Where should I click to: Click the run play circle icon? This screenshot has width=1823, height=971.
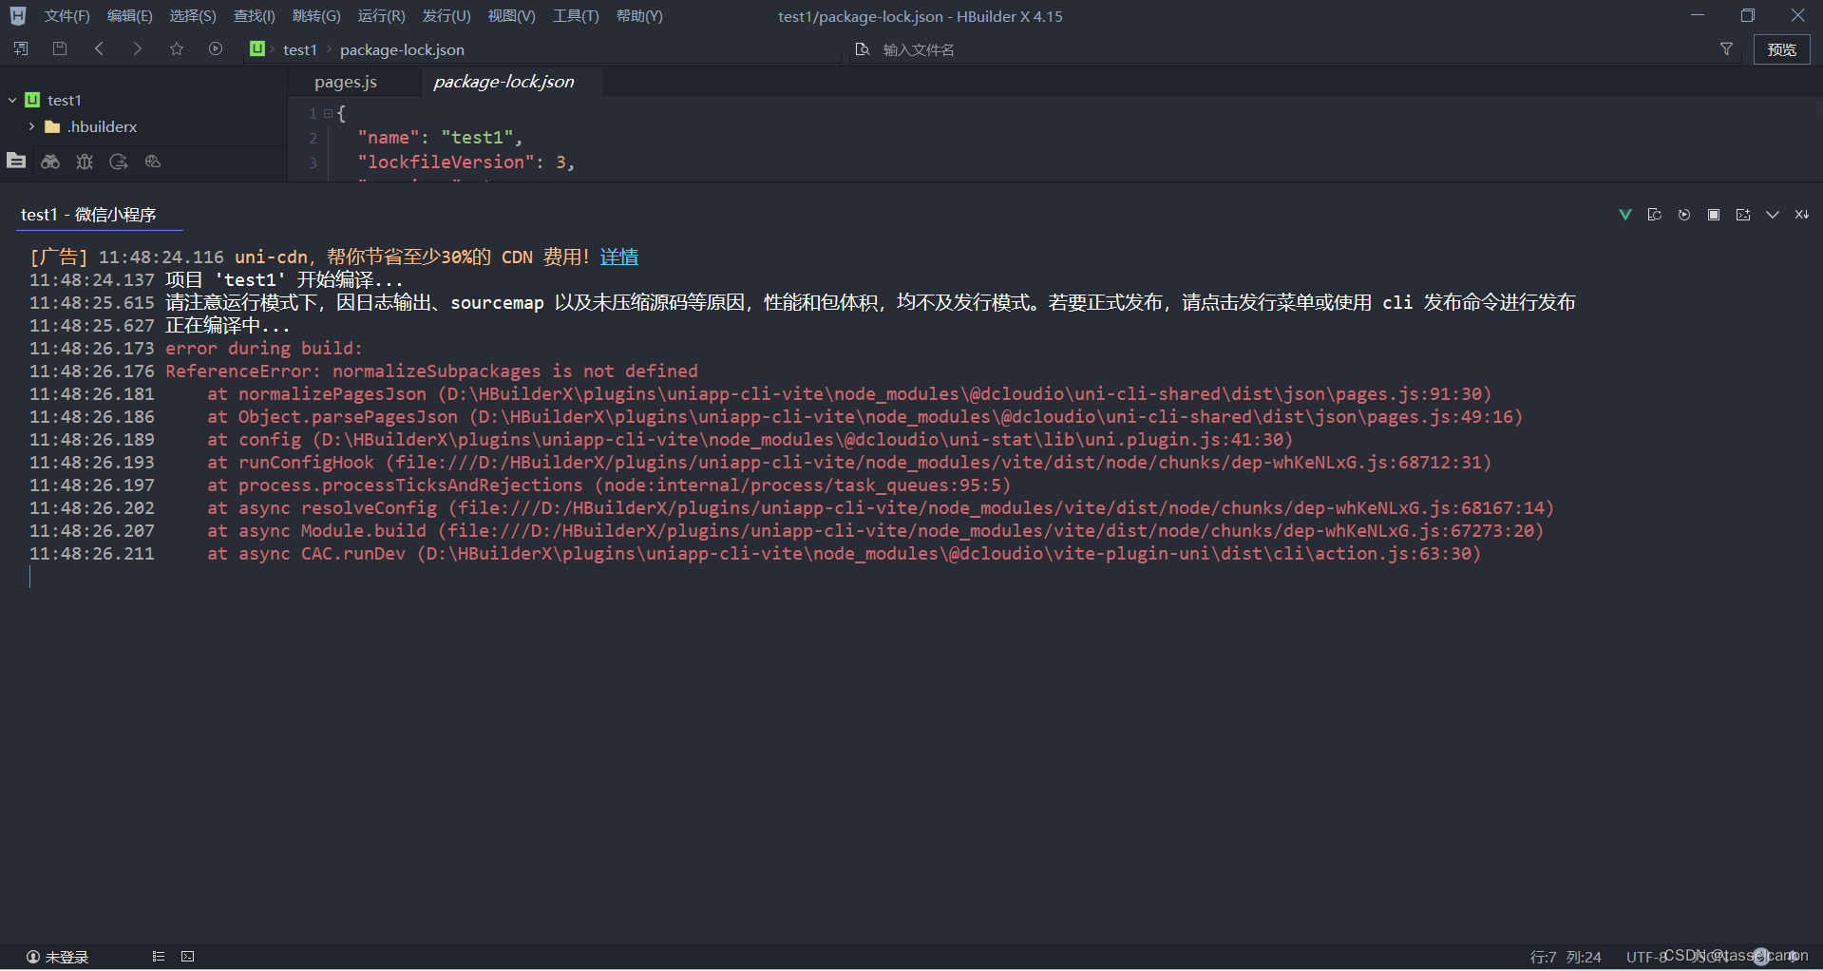[x=216, y=48]
